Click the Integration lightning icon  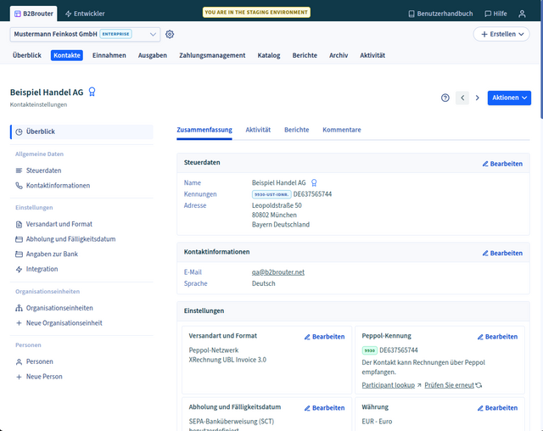(x=19, y=269)
